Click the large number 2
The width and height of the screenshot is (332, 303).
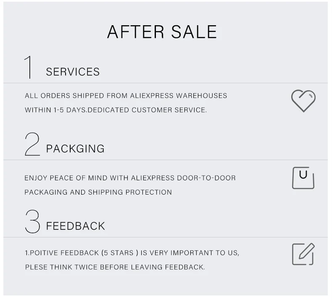[x=32, y=144]
